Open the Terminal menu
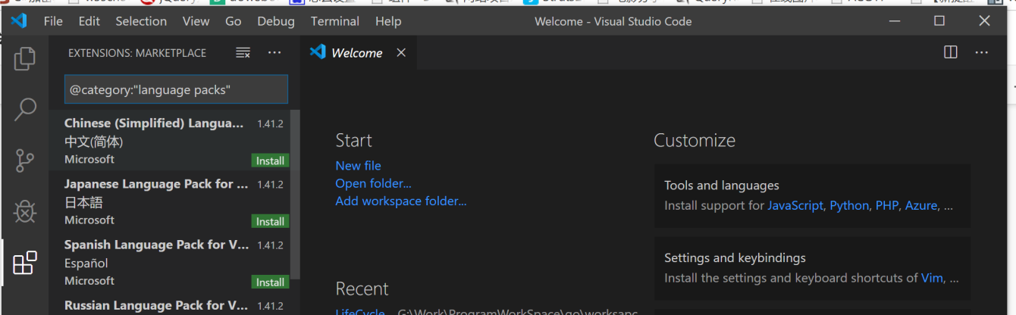Image resolution: width=1016 pixels, height=315 pixels. click(334, 21)
